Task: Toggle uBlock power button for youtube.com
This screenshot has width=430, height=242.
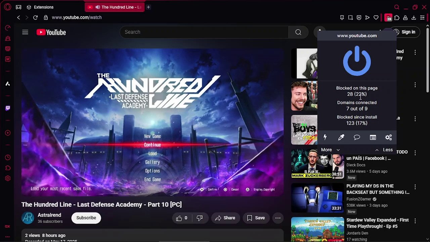Action: tap(357, 61)
